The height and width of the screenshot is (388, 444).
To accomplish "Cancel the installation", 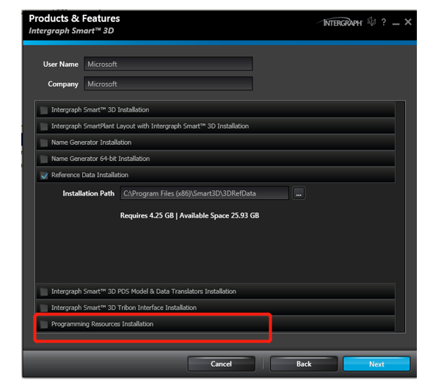I will coord(221,364).
